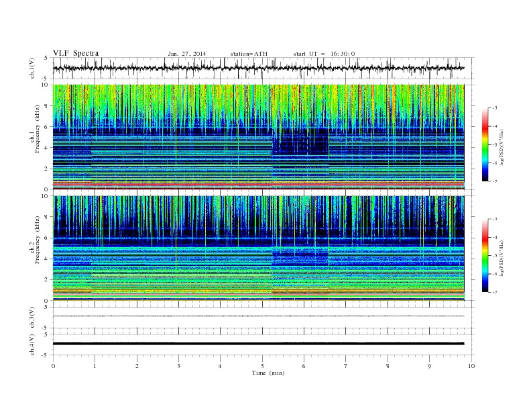Click the ch.3 flat waveform trace
Viewport: 531px width, 411px height.
(x=258, y=316)
